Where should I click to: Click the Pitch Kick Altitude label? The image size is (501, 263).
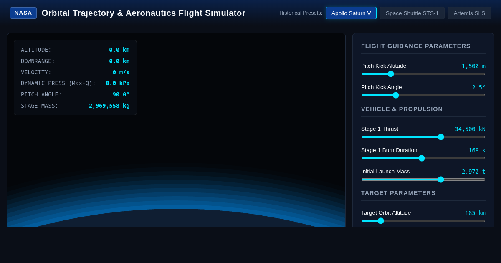click(x=384, y=66)
